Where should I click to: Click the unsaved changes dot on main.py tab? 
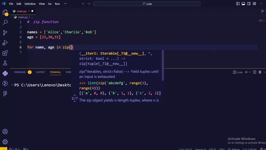point(32,11)
